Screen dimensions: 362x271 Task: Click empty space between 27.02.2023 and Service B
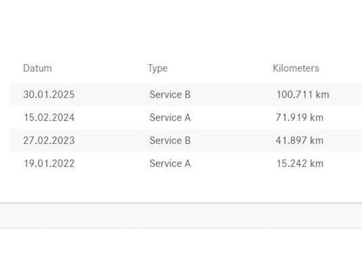[x=112, y=141]
